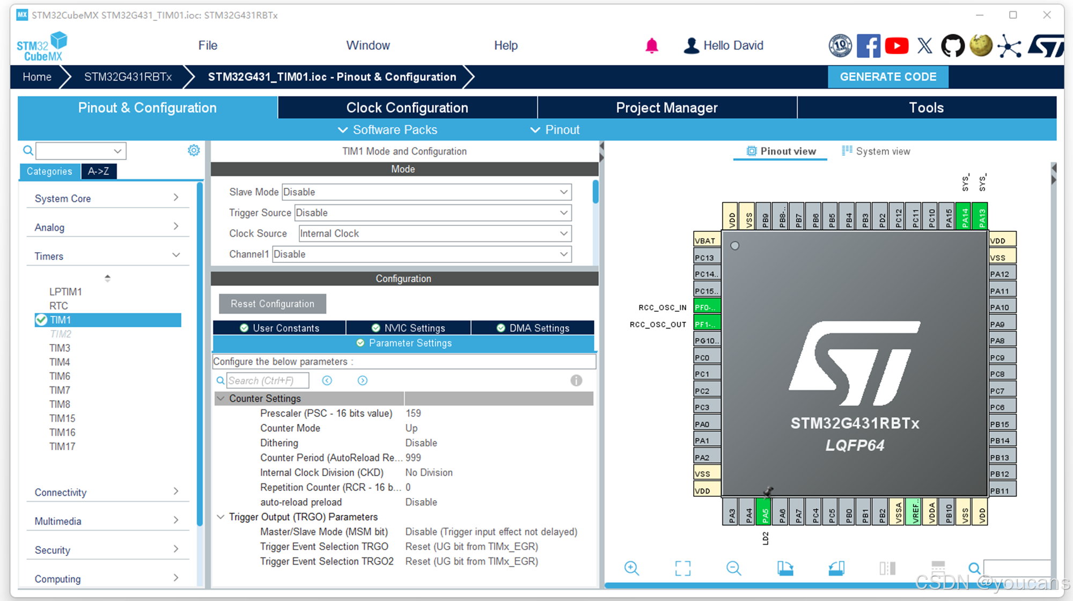Open the 10-year anniversary badge icon

pyautogui.click(x=840, y=46)
